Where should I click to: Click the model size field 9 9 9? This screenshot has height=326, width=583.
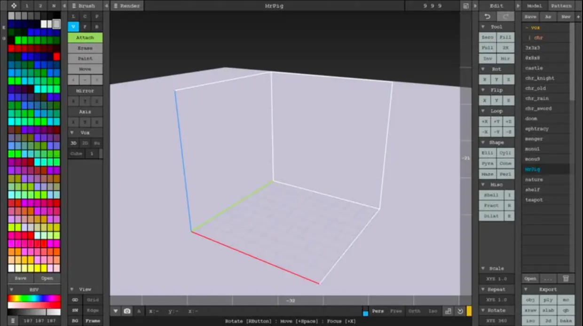coord(433,6)
